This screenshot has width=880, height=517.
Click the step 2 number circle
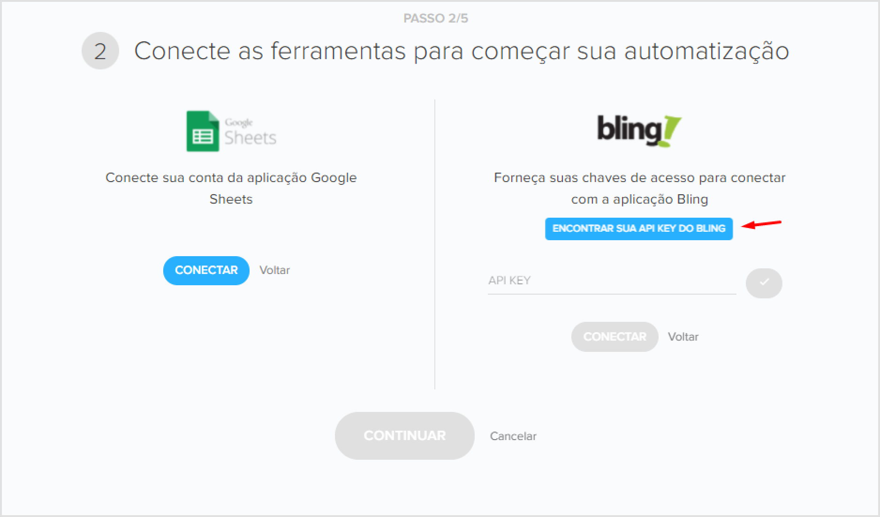[x=100, y=51]
